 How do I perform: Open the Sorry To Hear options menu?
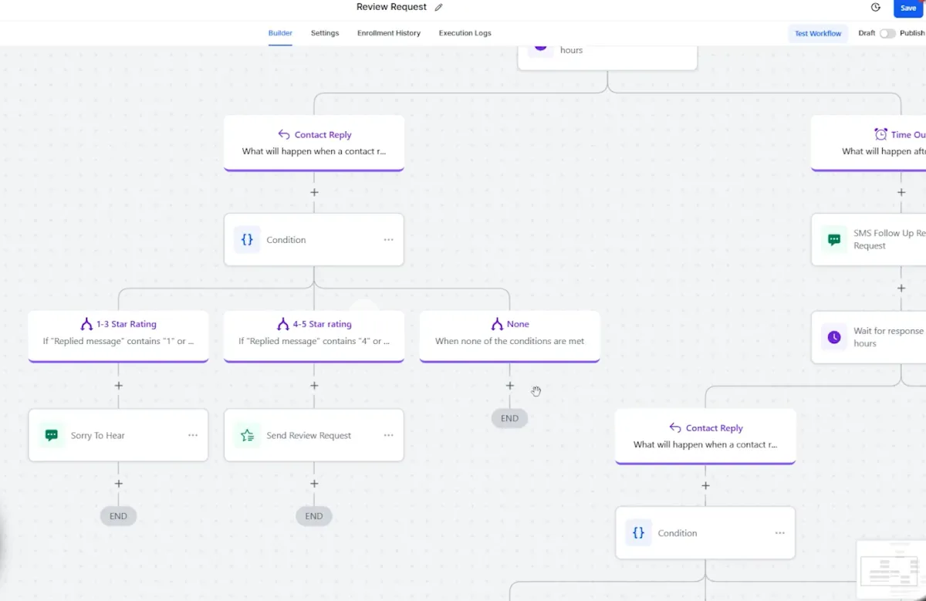(193, 435)
